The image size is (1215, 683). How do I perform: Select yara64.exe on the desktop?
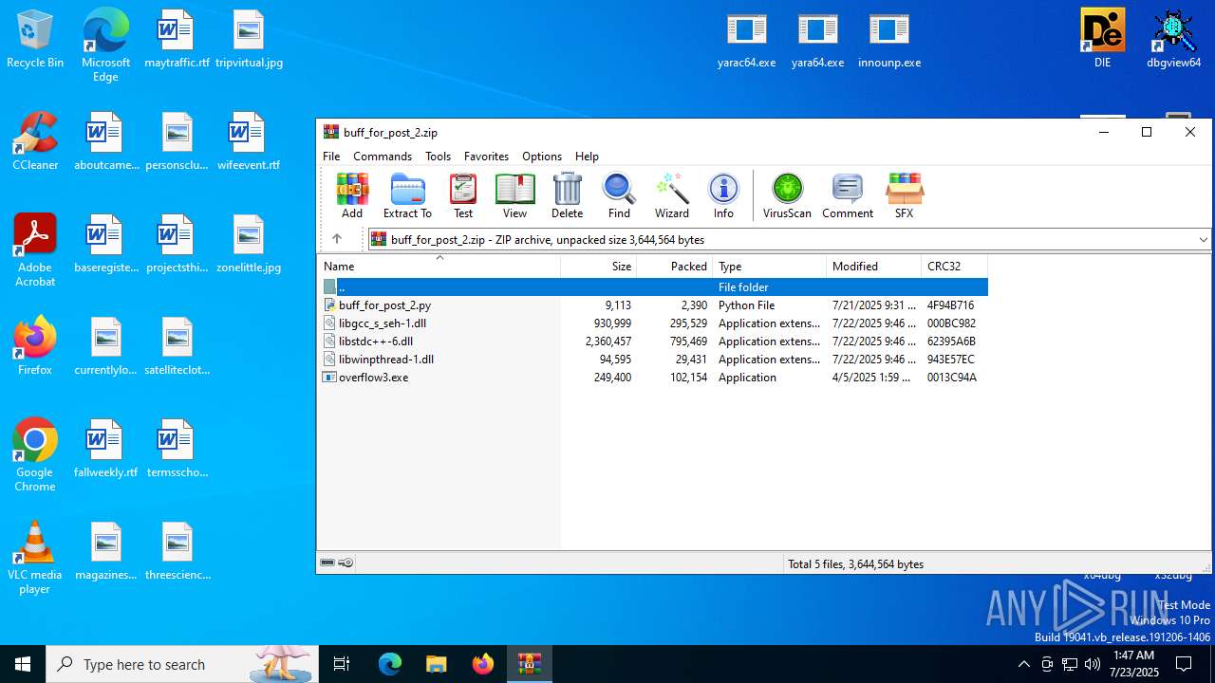click(x=817, y=40)
